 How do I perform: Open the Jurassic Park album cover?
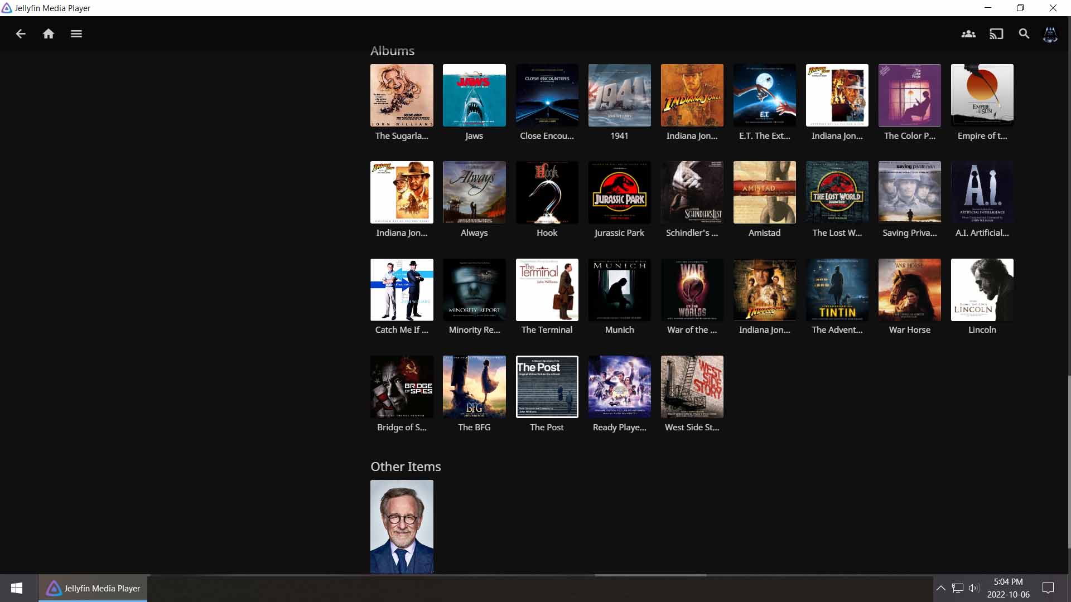click(x=619, y=192)
